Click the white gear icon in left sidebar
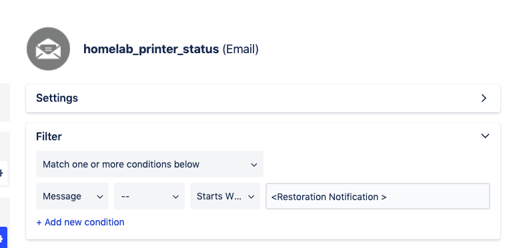 pos(3,173)
